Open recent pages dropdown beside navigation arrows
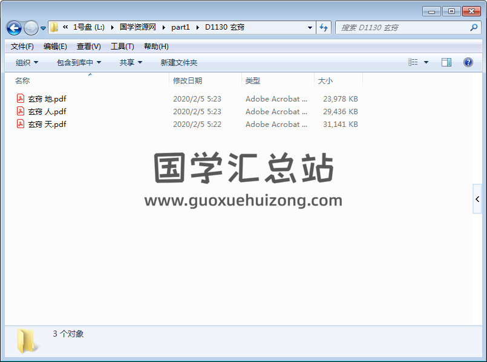The height and width of the screenshot is (362, 487). tap(43, 28)
